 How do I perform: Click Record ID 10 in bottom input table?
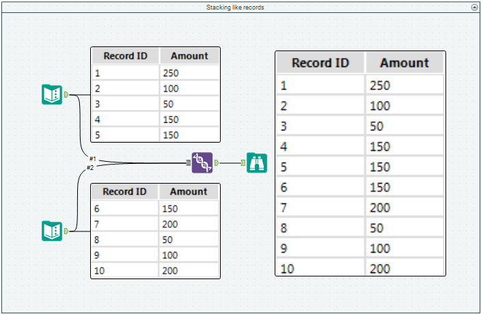click(x=99, y=271)
